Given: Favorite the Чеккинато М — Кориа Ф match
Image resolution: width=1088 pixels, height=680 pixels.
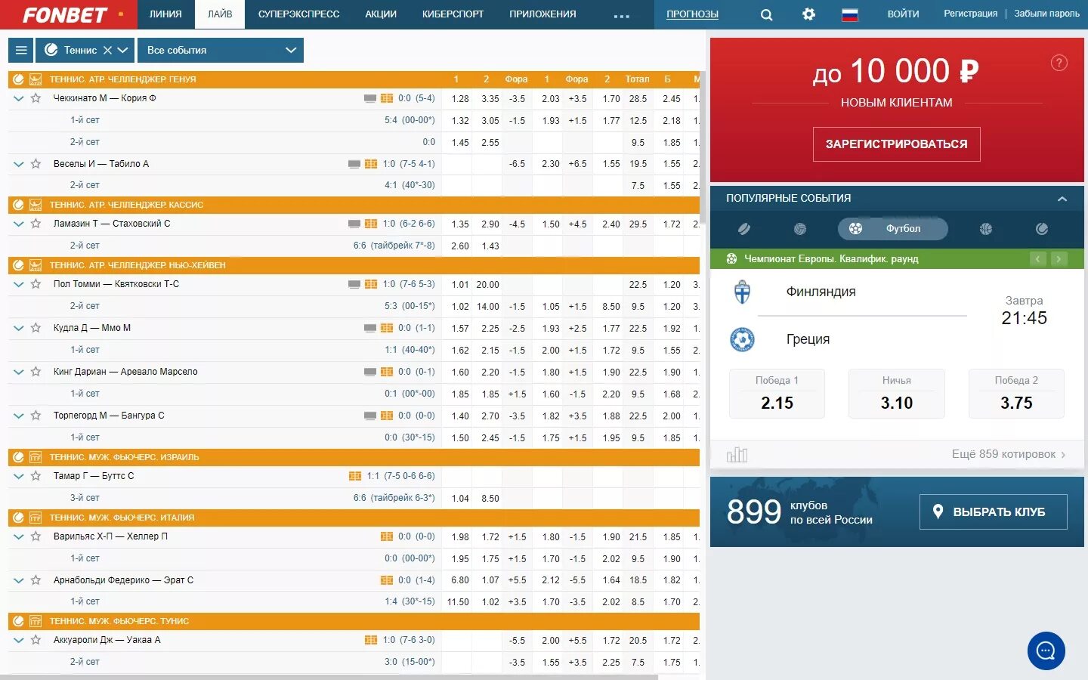Looking at the screenshot, I should 36,98.
